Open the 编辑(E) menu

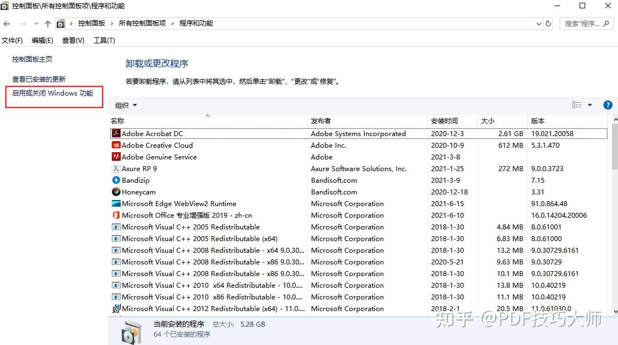click(42, 40)
